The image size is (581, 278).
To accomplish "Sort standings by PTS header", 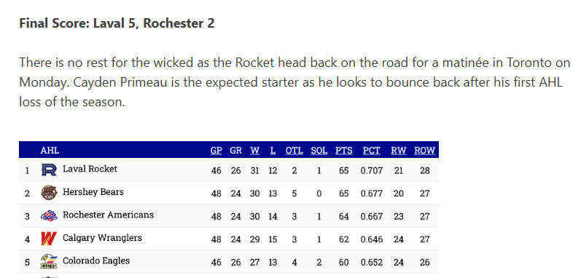I will 344,151.
